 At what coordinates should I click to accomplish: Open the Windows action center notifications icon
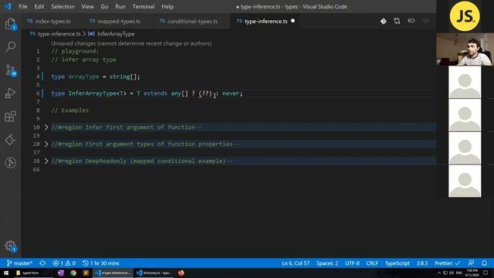click(486, 273)
